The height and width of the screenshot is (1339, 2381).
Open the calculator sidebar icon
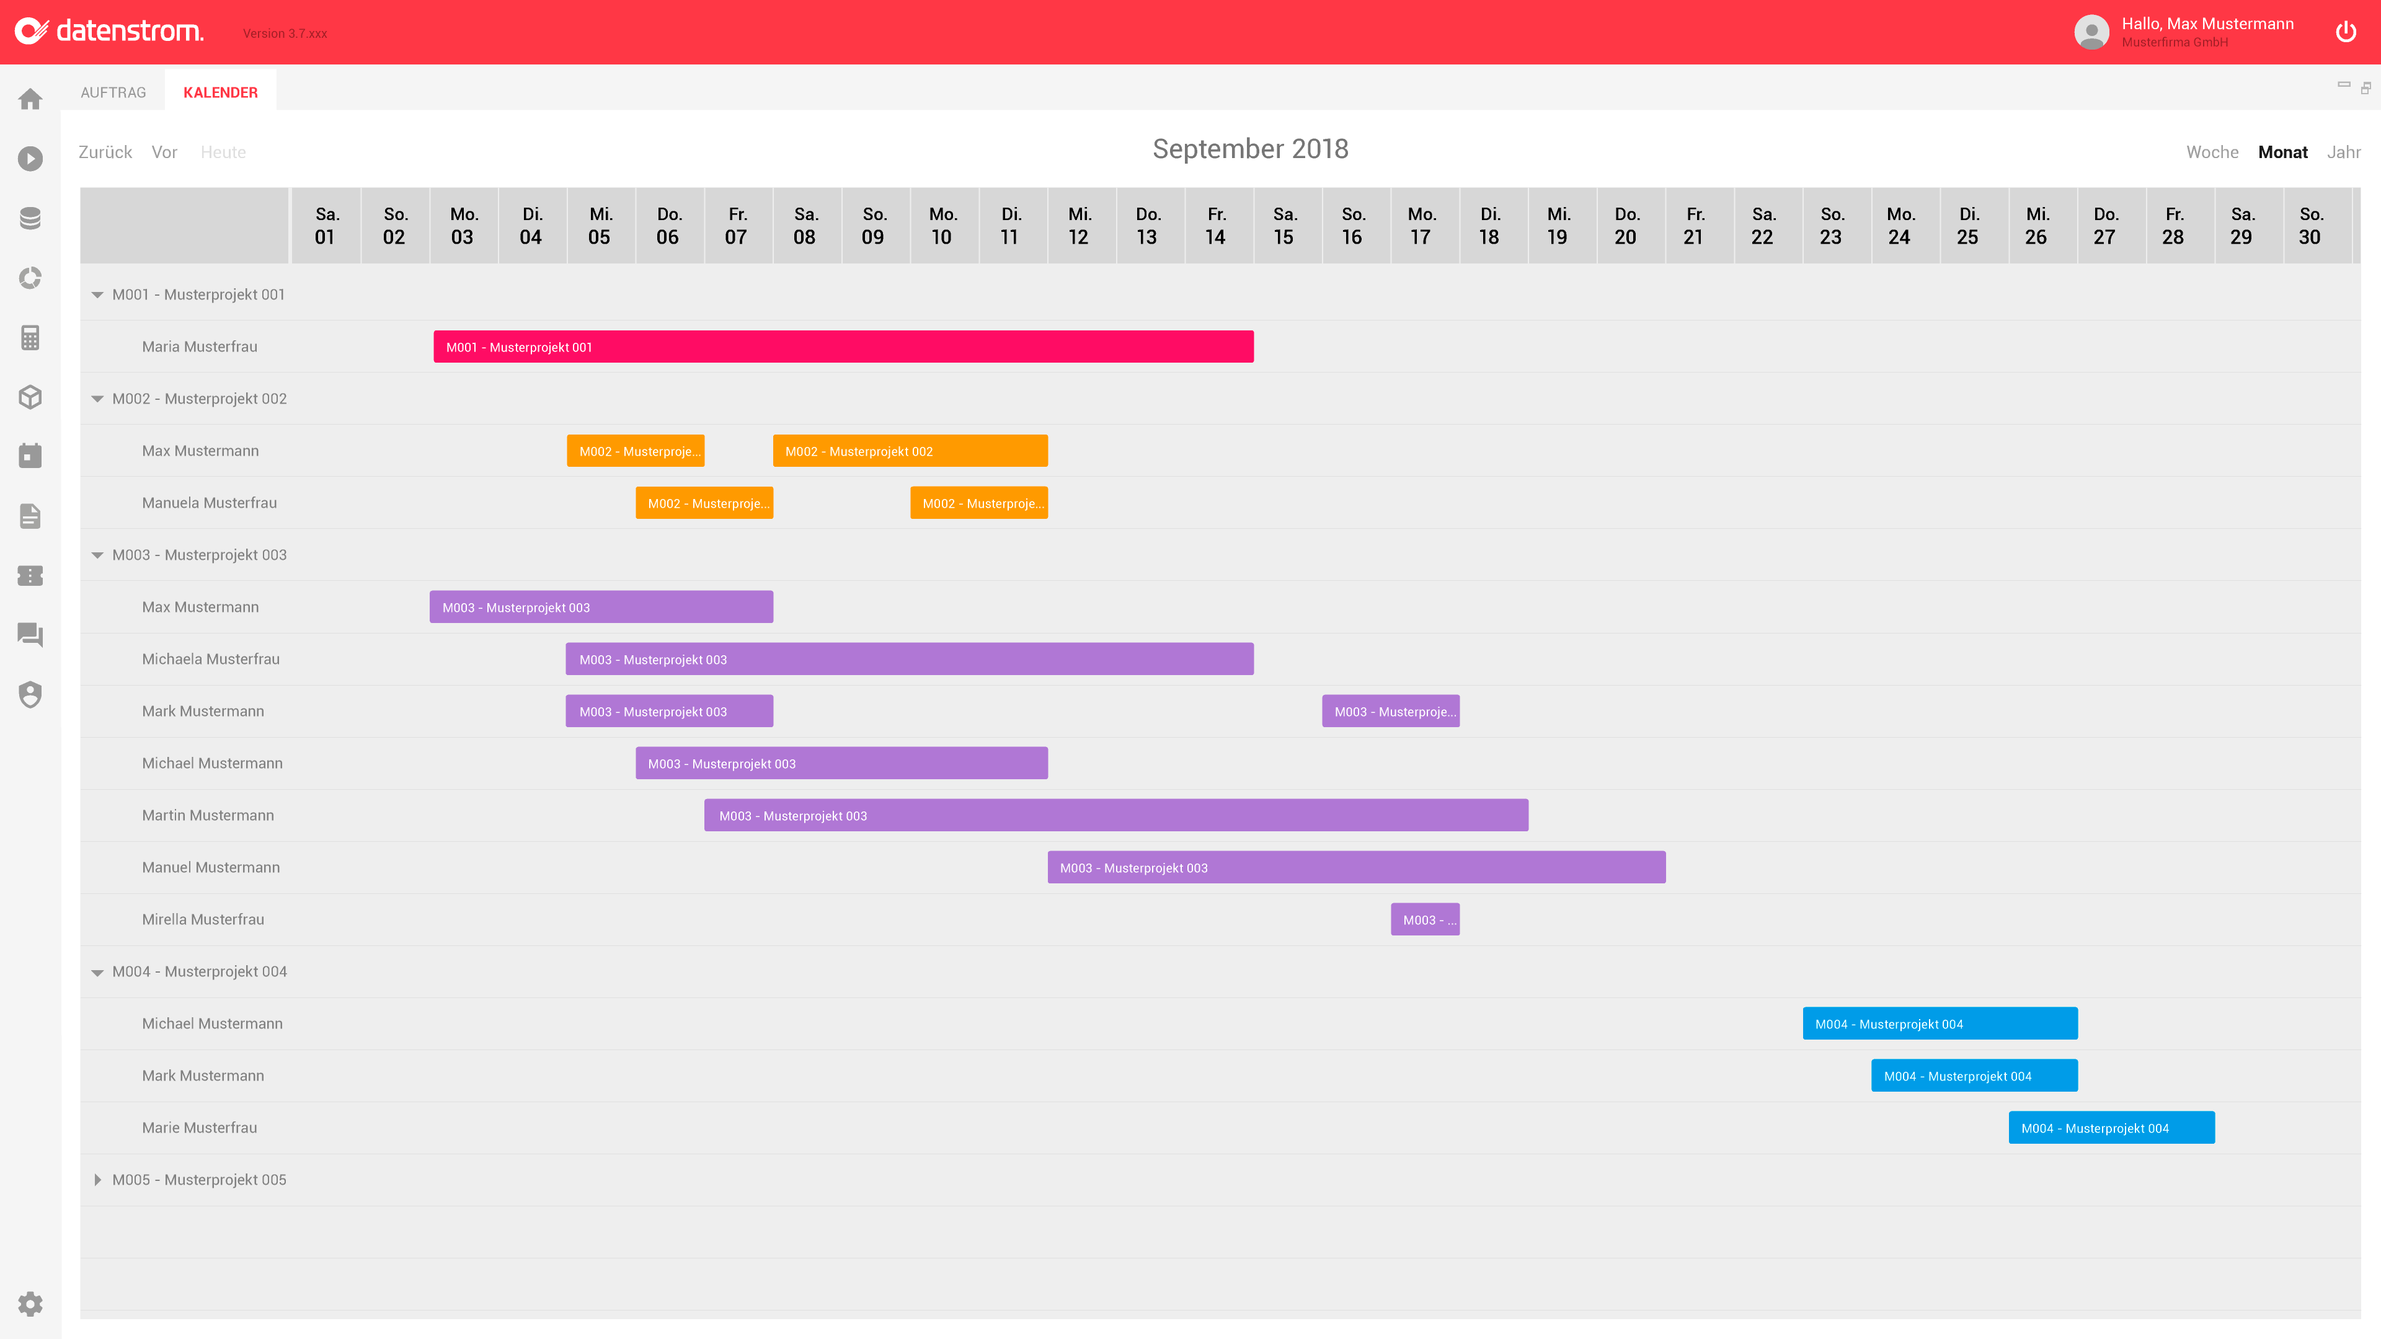30,337
